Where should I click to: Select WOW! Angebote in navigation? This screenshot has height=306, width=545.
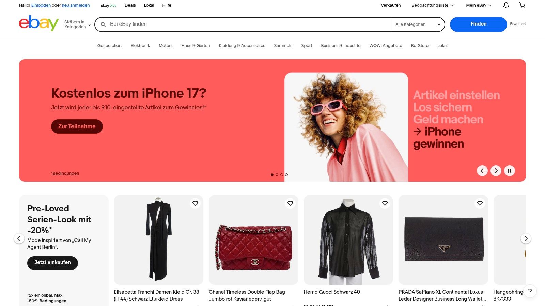coord(386,46)
